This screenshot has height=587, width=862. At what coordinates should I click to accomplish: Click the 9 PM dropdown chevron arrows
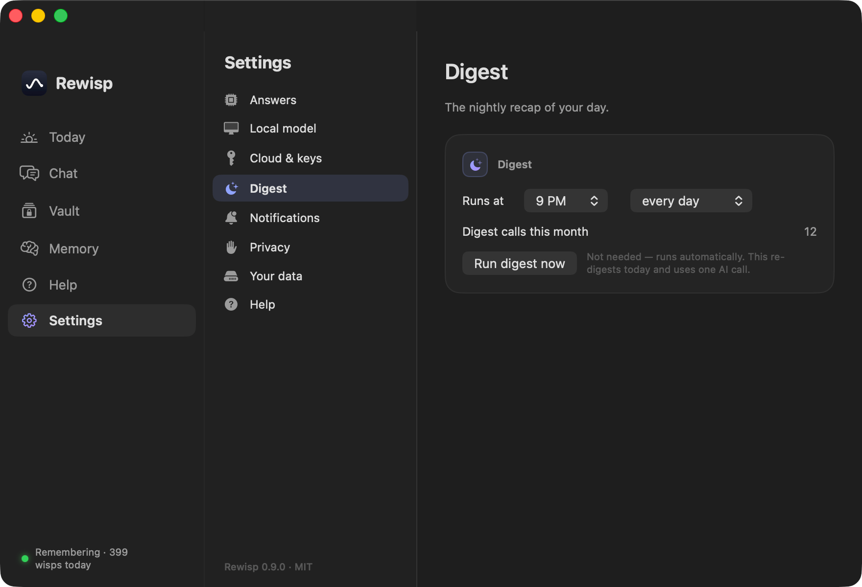pos(594,201)
